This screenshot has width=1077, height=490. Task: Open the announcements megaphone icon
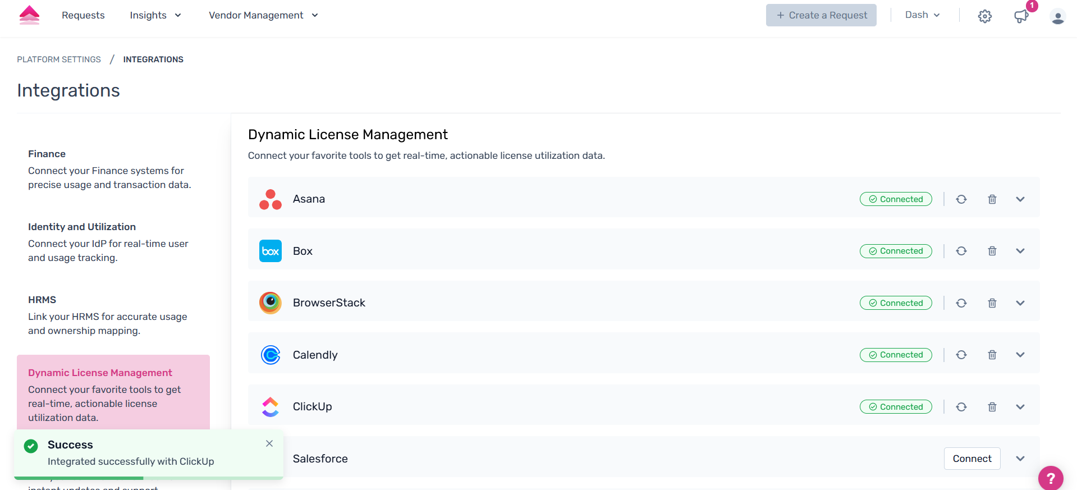tap(1021, 16)
